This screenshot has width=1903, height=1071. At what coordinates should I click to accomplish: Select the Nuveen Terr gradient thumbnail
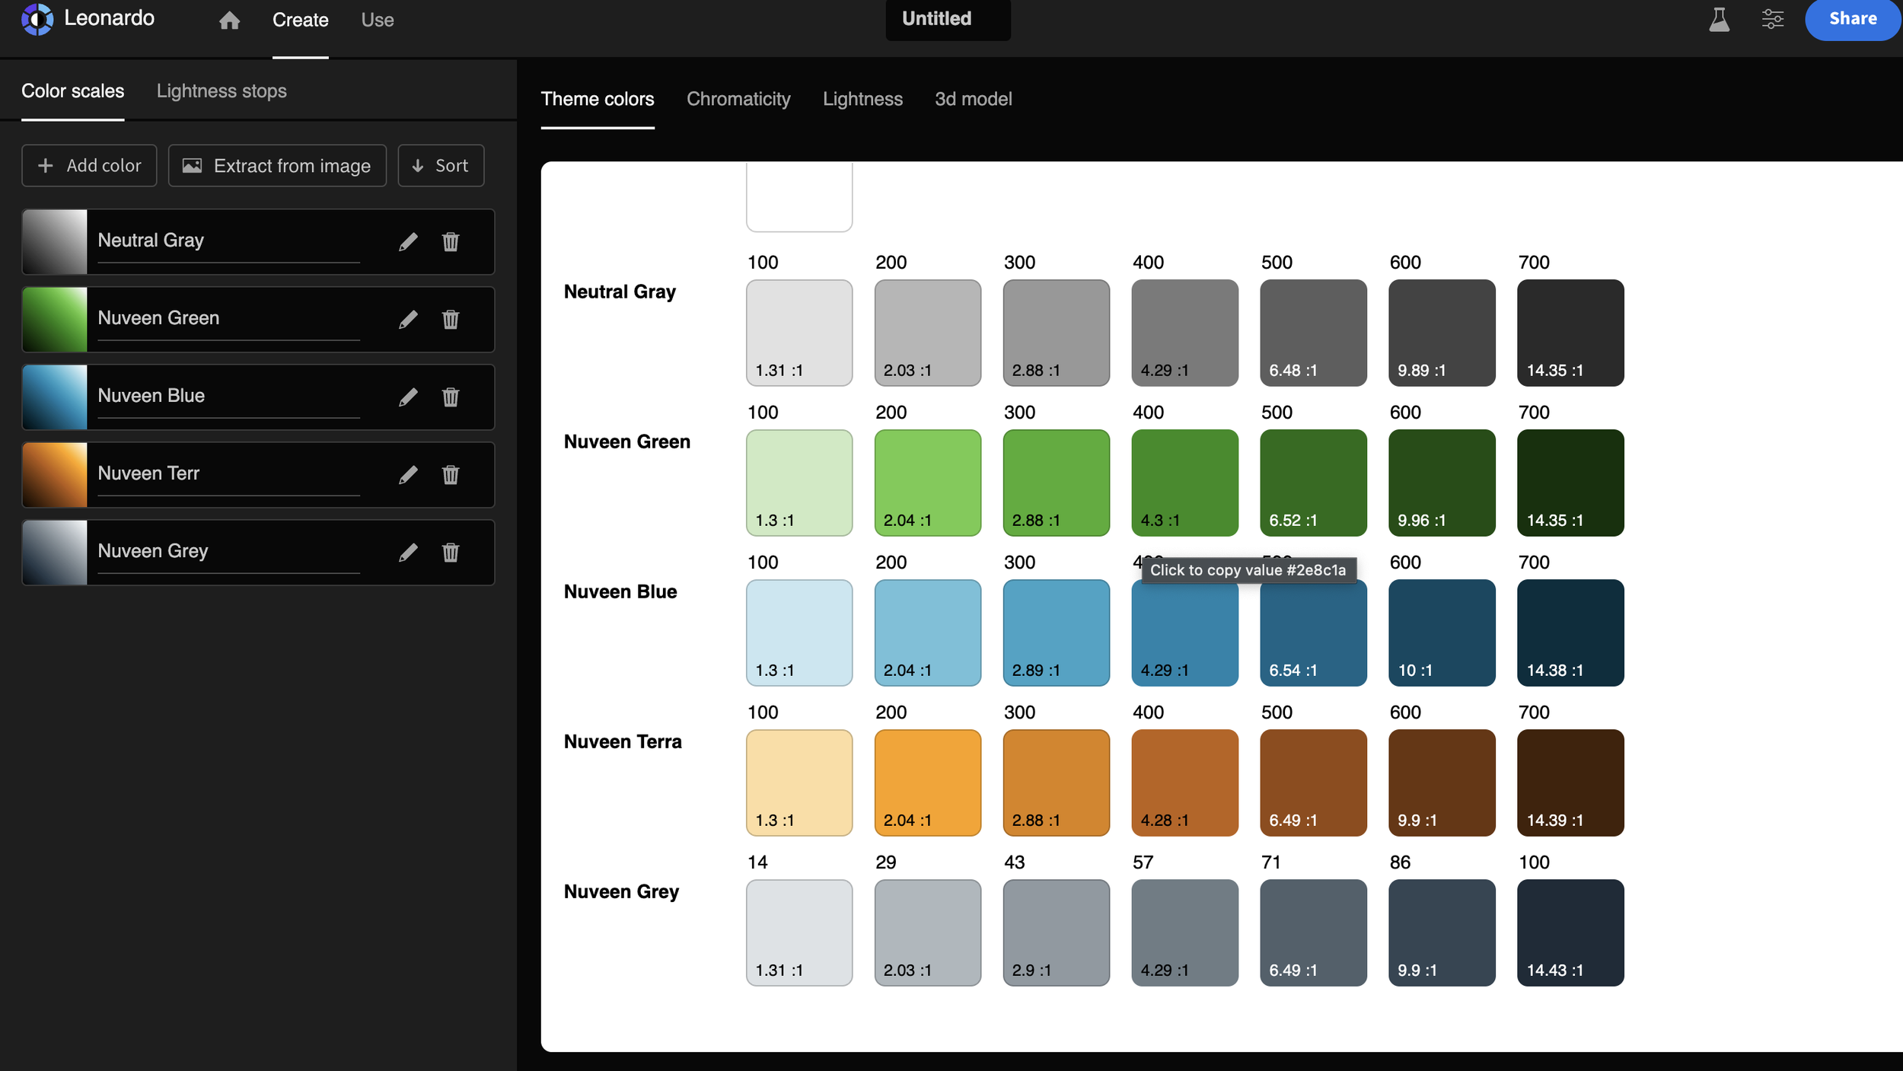pyautogui.click(x=55, y=475)
